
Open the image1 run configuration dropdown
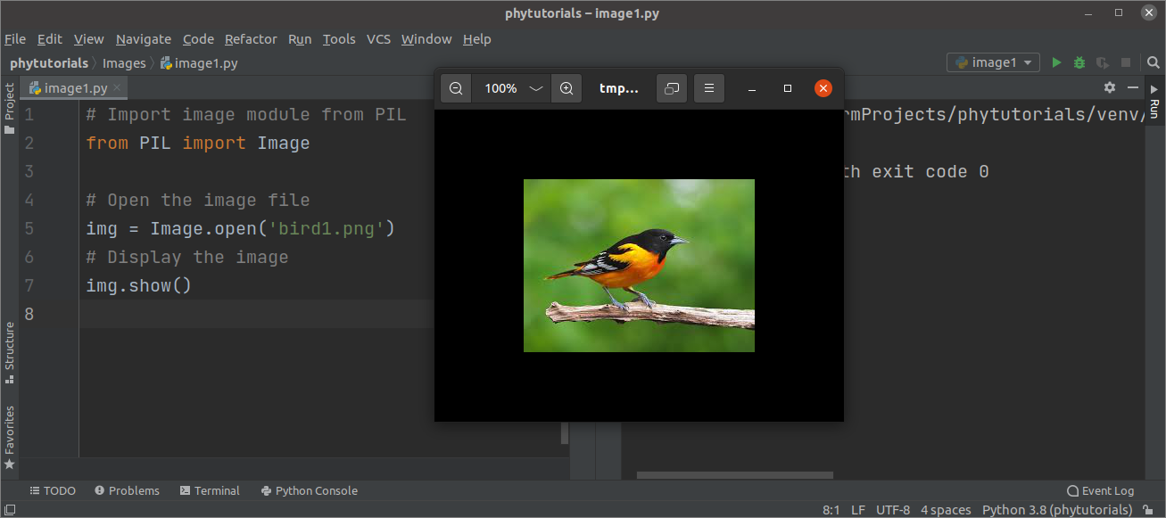click(993, 62)
